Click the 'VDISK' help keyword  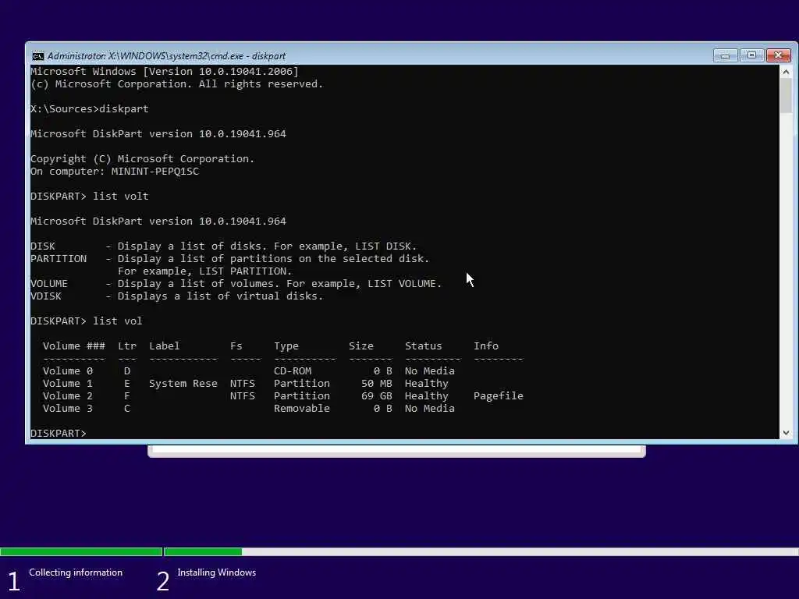[46, 296]
